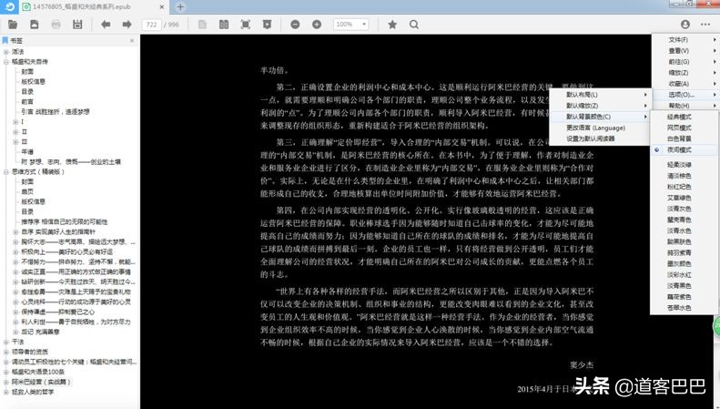Open the three-dots more menu
This screenshot has width=720, height=409.
click(x=705, y=25)
